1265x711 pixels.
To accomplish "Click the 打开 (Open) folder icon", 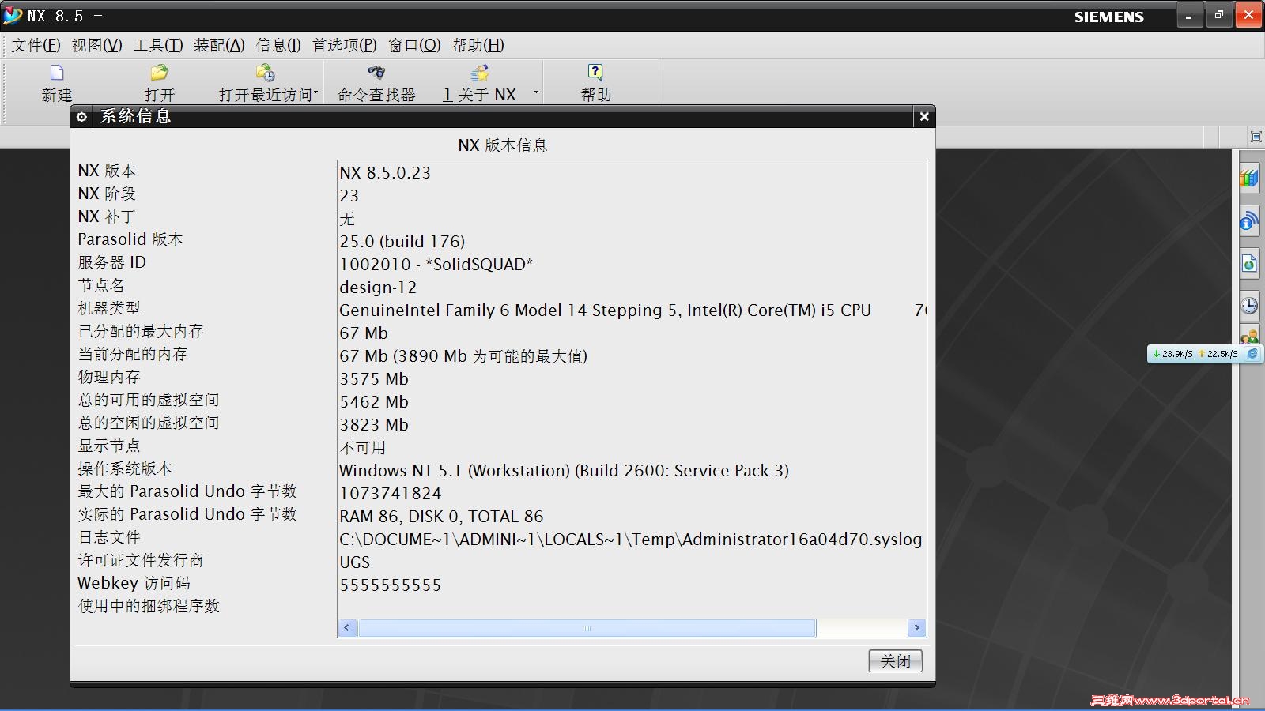I will (159, 73).
